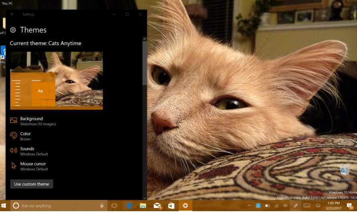The image size is (357, 214).
Task: Click the Task View button
Action: 114,206
